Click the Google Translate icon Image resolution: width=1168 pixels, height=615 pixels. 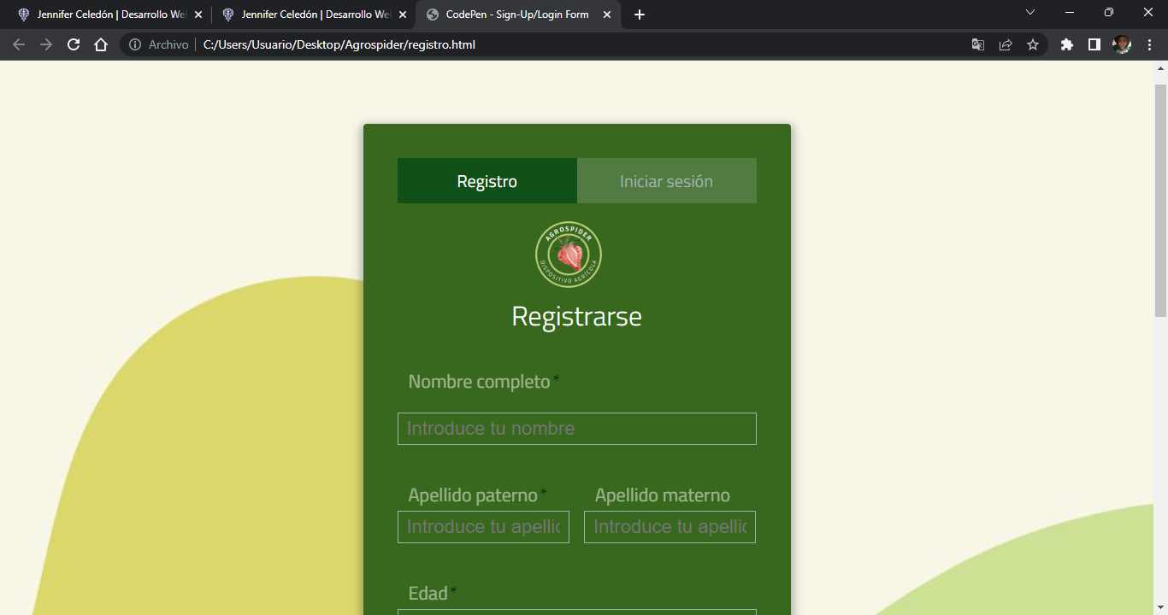pyautogui.click(x=978, y=45)
